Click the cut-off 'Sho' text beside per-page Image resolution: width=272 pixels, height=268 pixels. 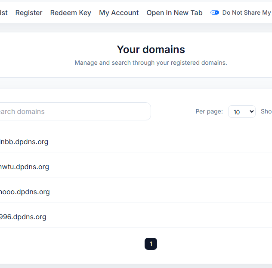pos(266,111)
